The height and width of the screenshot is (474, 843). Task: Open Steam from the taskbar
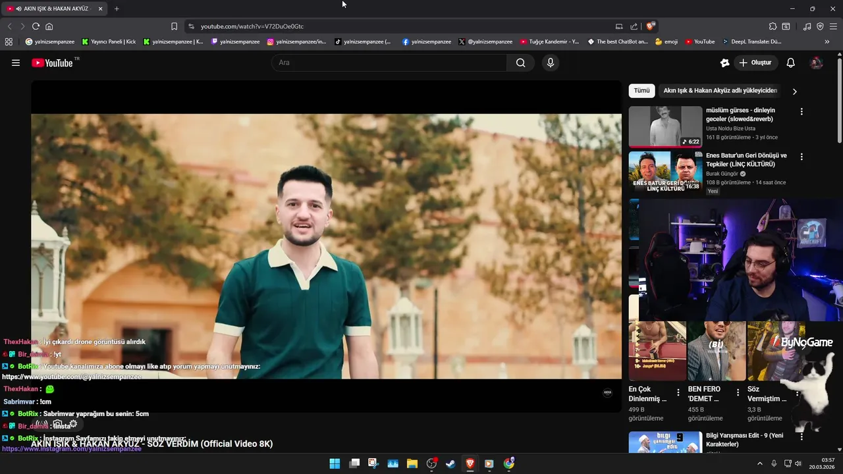click(x=450, y=463)
